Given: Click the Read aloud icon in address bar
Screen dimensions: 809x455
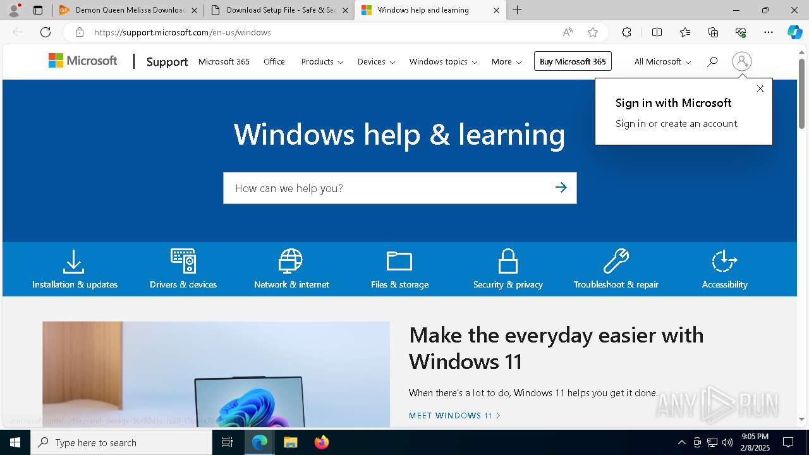Looking at the screenshot, I should (x=568, y=32).
